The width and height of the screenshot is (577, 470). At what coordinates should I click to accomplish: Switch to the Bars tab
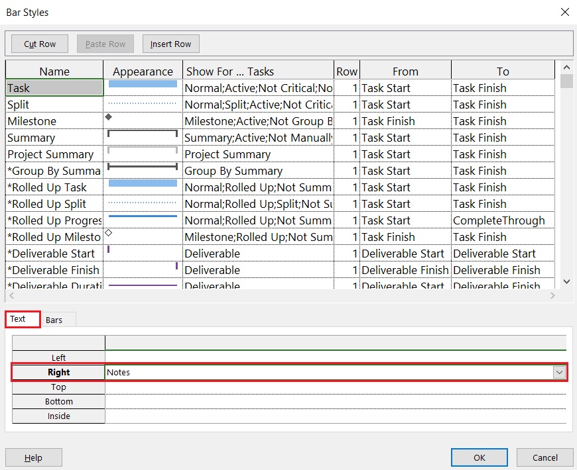pyautogui.click(x=54, y=320)
